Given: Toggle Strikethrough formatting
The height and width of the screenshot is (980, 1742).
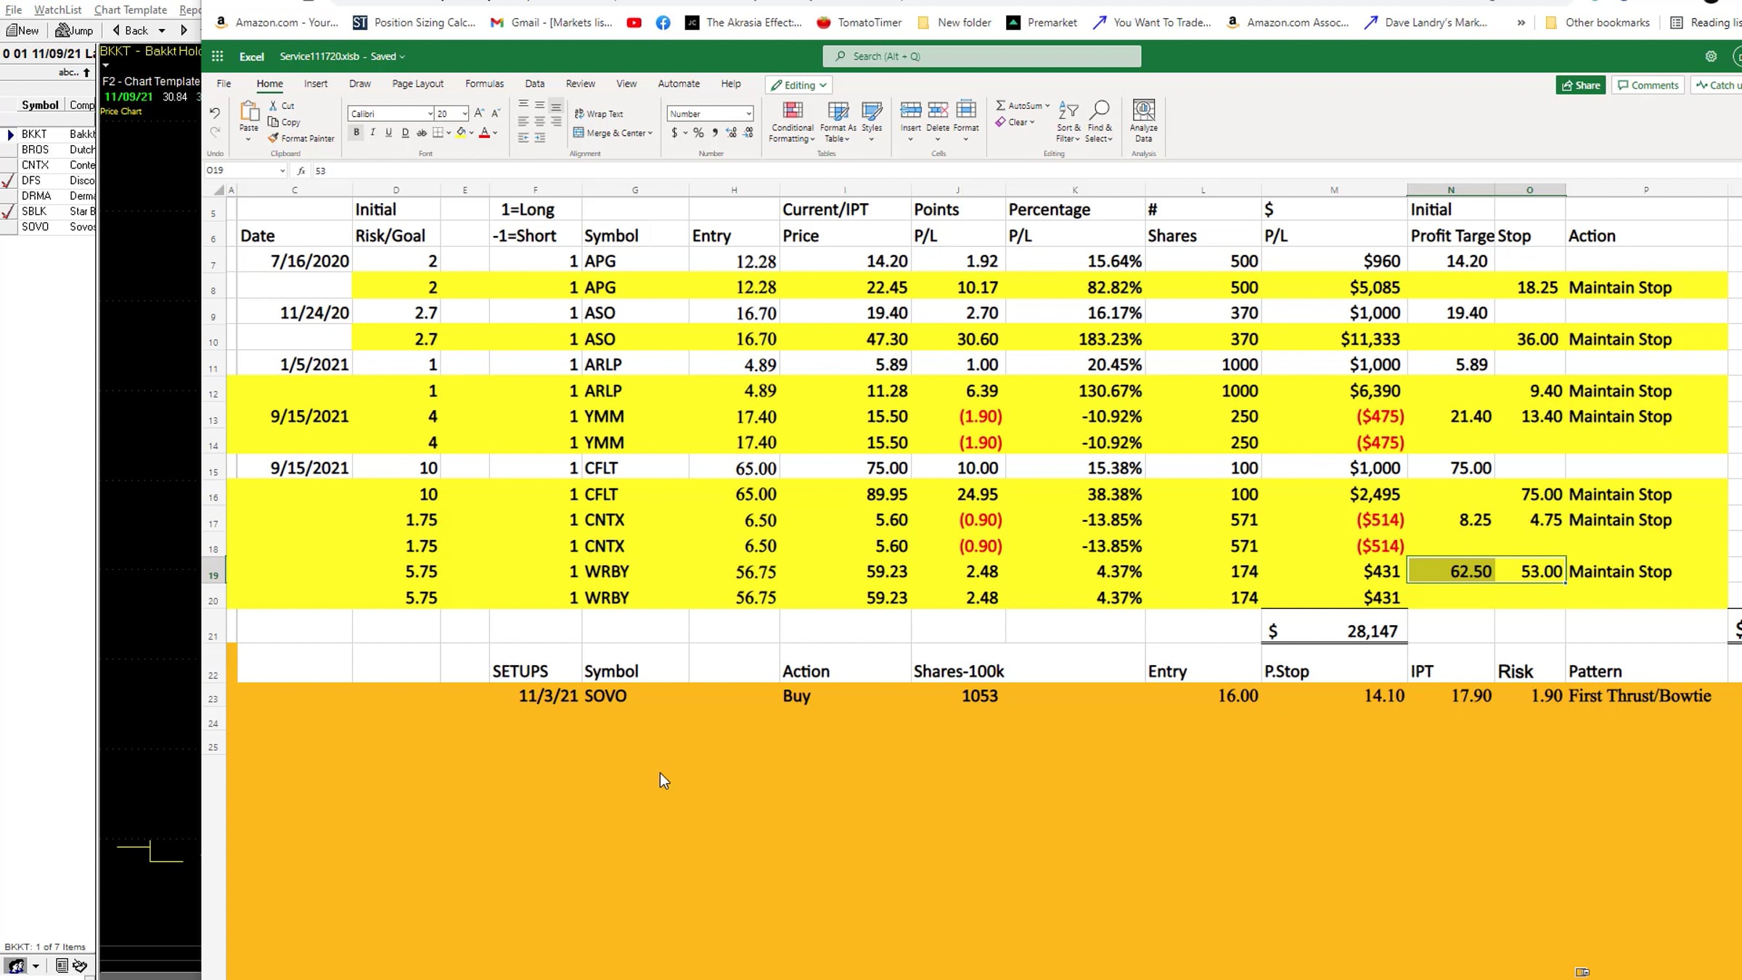Looking at the screenshot, I should (x=422, y=132).
